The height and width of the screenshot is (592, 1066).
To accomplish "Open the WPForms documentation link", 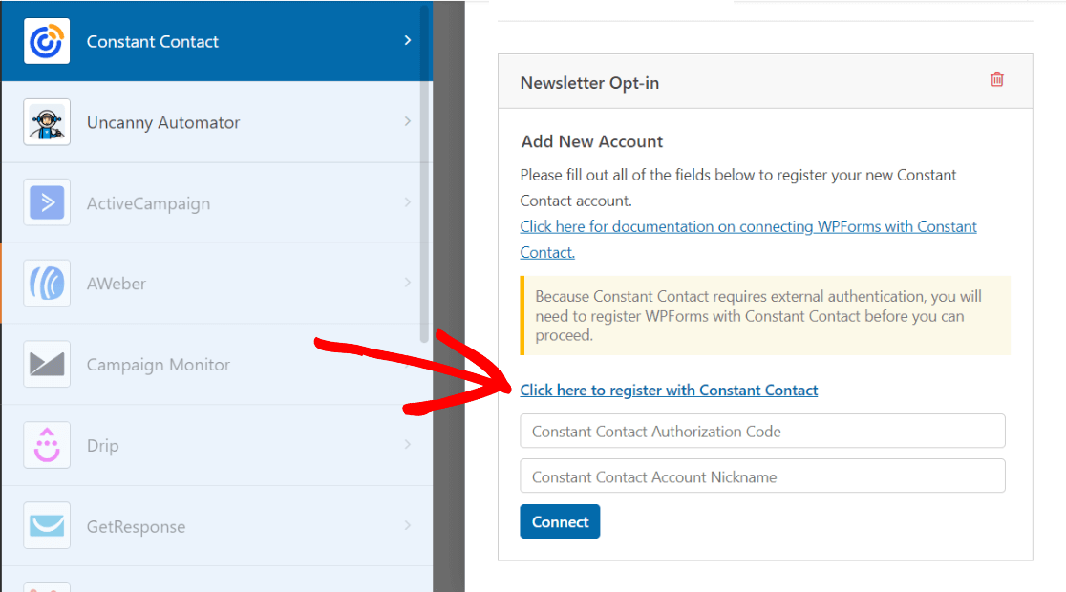I will point(748,226).
